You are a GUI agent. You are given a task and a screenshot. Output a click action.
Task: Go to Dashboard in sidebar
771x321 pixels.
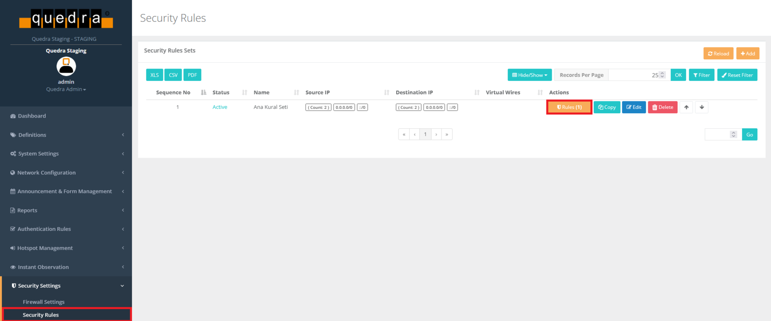32,116
